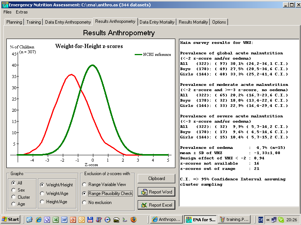Switch to the Data Entry Mortality tab
This screenshot has height=225, width=301.
pyautogui.click(x=157, y=22)
